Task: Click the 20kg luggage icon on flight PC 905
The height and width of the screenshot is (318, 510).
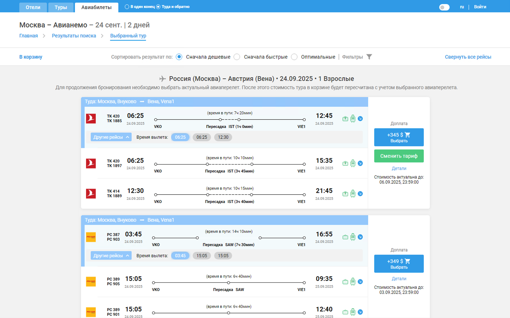Action: point(353,282)
